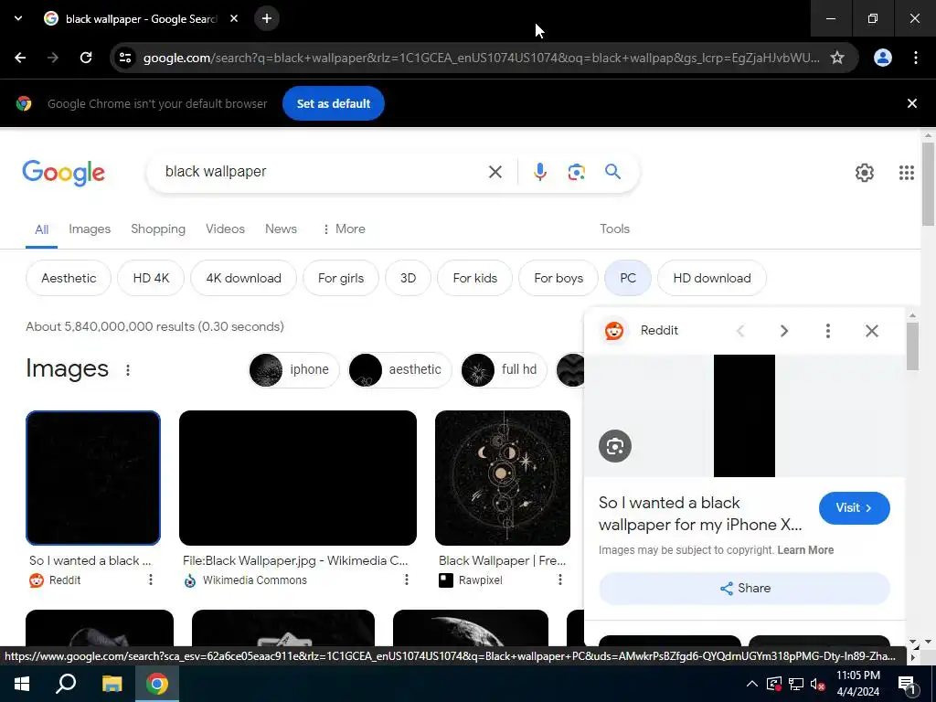Select the 3D filter chip
This screenshot has height=702, width=936.
point(408,278)
